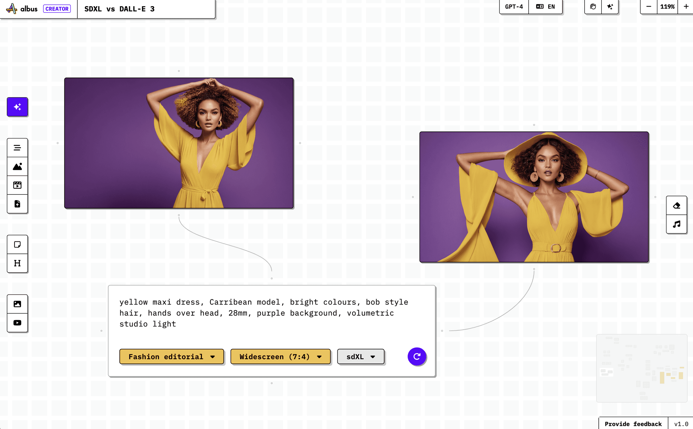Click the YouTube video embed icon
The height and width of the screenshot is (429, 693).
pyautogui.click(x=17, y=323)
